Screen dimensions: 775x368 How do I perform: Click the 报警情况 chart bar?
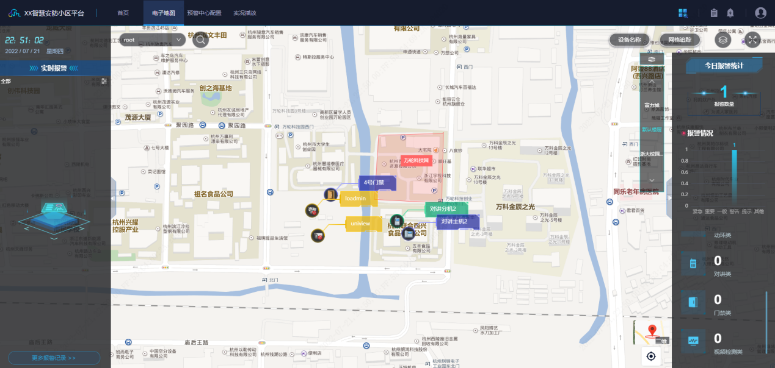coord(734,179)
